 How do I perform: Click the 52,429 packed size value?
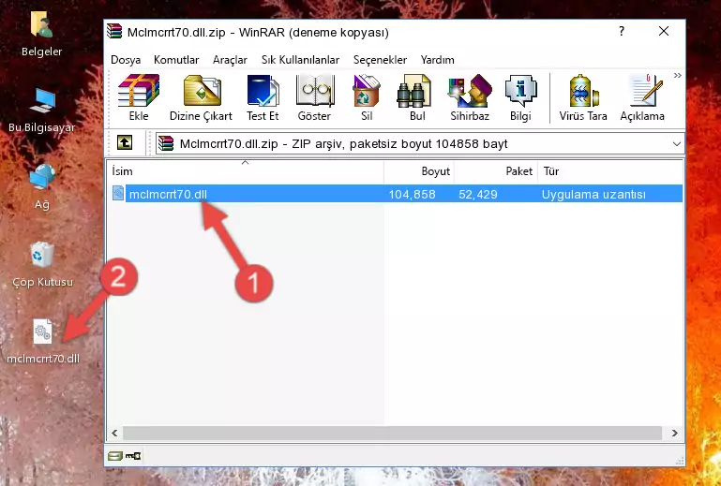[x=478, y=195]
